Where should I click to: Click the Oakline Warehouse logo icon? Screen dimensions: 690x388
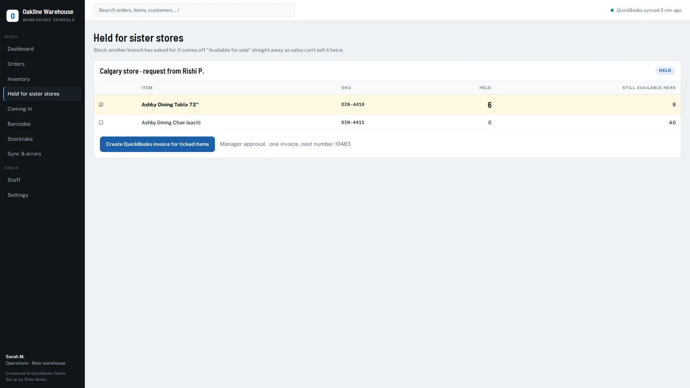[13, 16]
